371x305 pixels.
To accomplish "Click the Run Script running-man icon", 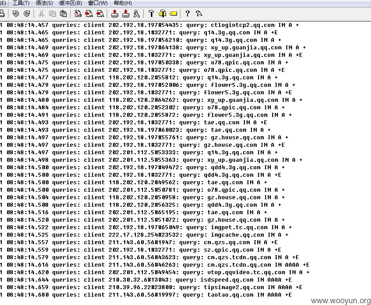I will [136, 14].
